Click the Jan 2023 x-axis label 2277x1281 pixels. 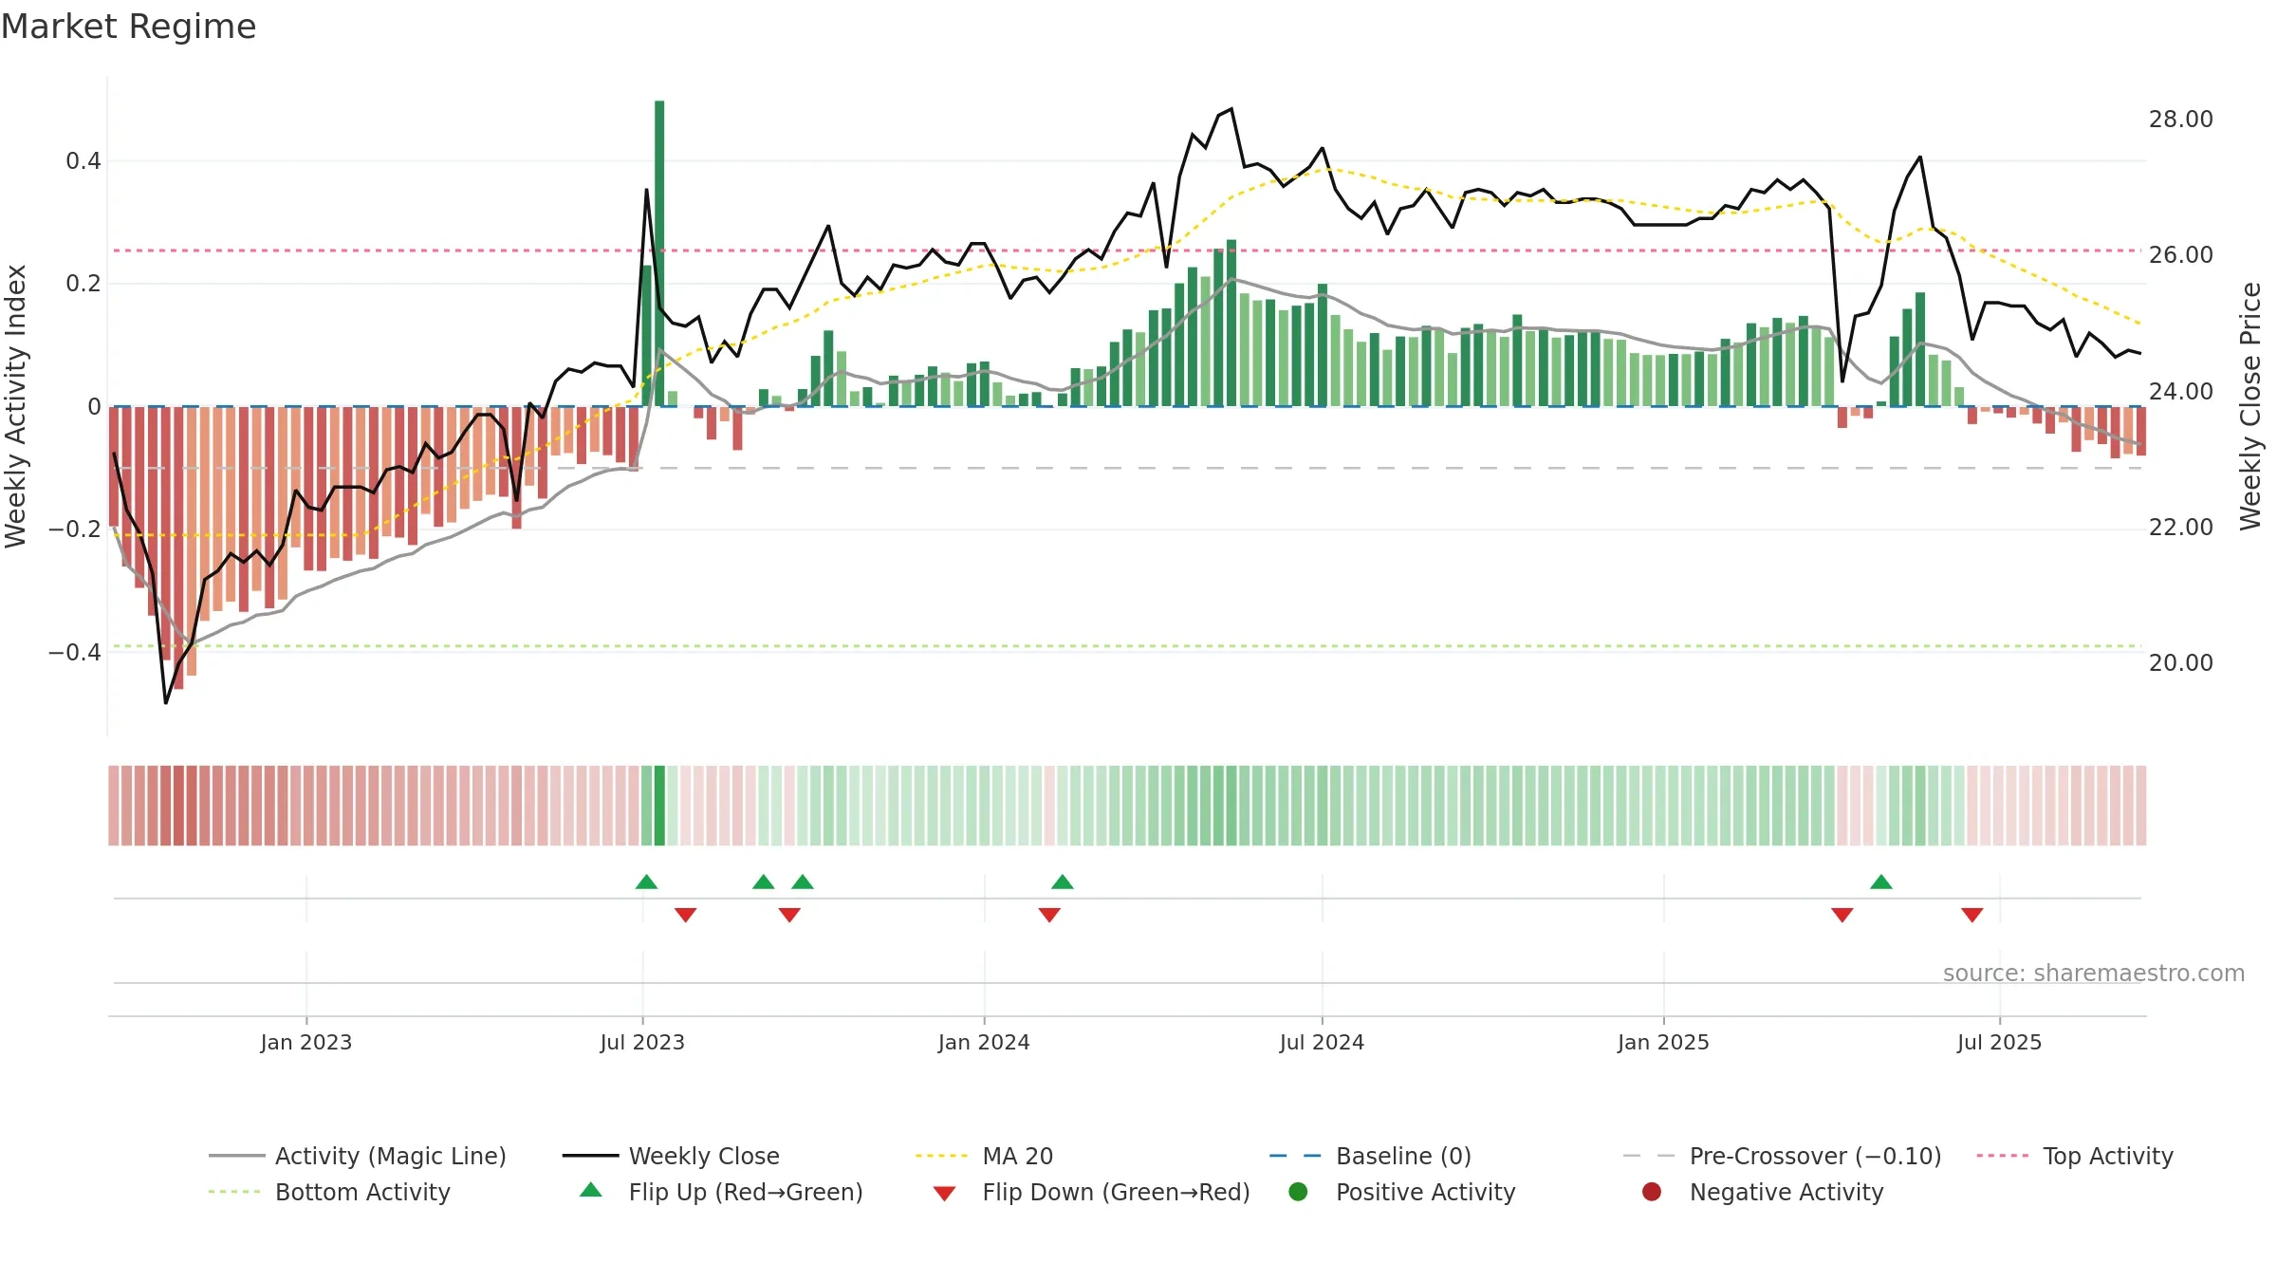(306, 1042)
